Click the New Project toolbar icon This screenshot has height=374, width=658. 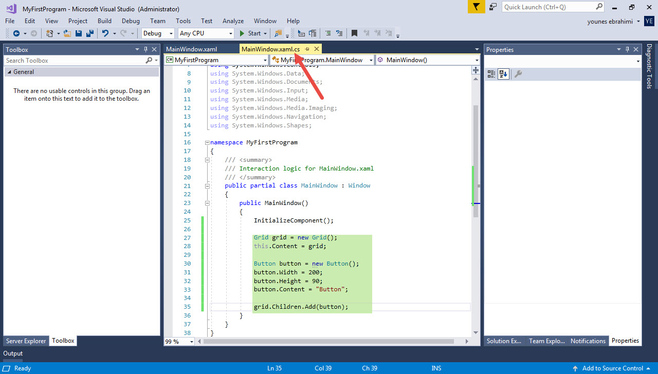click(x=49, y=33)
